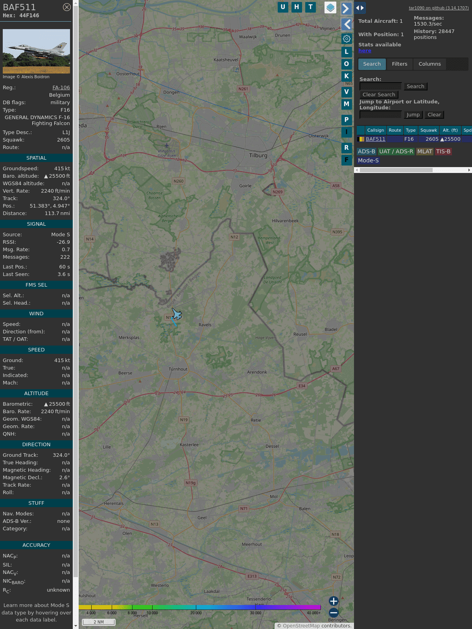Open the tar1090 on github link
The image size is (472, 629).
[439, 8]
